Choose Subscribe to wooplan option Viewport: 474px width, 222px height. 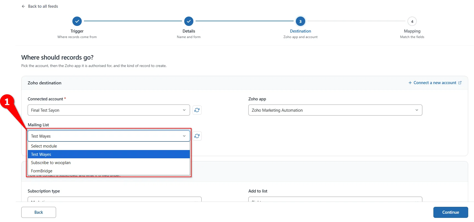(109, 162)
